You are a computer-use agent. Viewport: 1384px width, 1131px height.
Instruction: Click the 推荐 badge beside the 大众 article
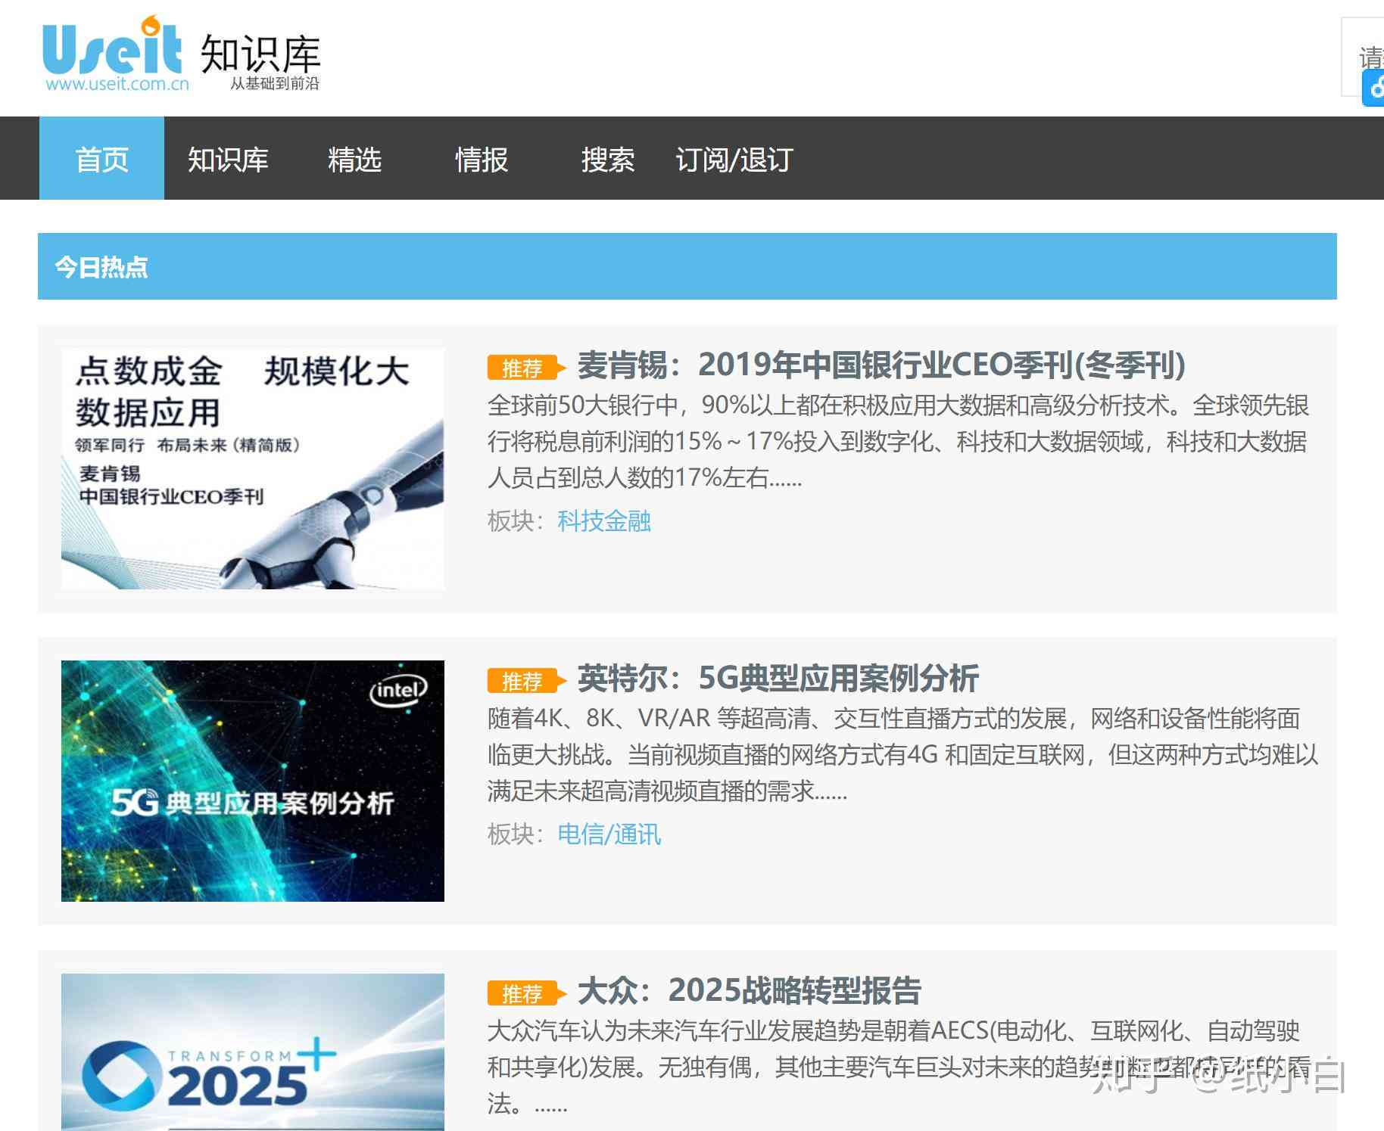pos(523,993)
